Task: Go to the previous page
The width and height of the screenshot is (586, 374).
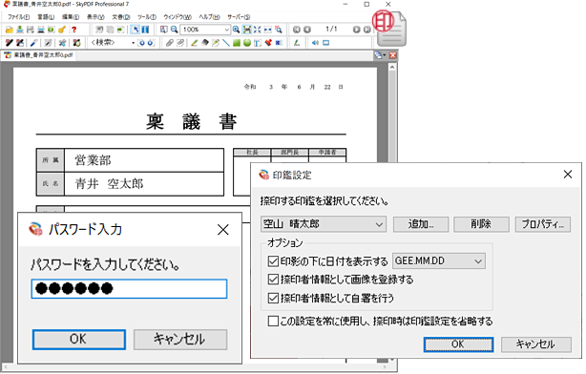Action: 307,30
